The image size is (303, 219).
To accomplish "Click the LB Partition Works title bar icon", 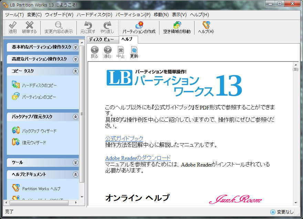I will 5,5.
